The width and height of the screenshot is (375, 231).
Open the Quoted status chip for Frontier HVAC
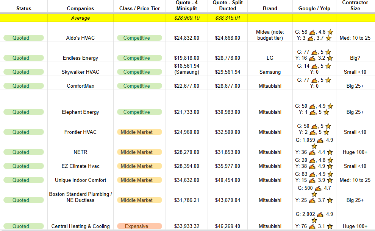point(24,132)
